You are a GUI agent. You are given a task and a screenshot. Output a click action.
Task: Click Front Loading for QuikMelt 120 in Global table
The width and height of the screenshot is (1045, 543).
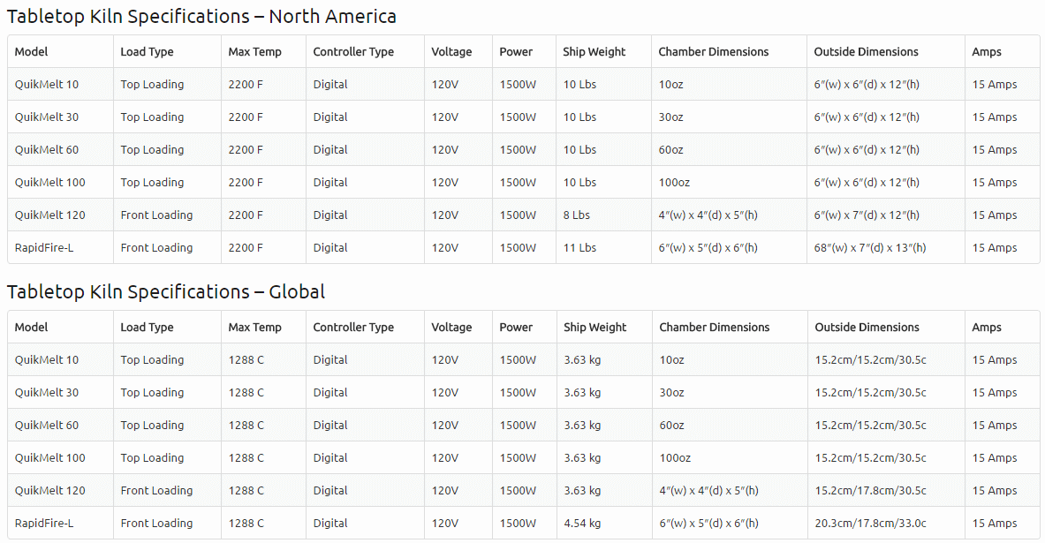tap(156, 490)
